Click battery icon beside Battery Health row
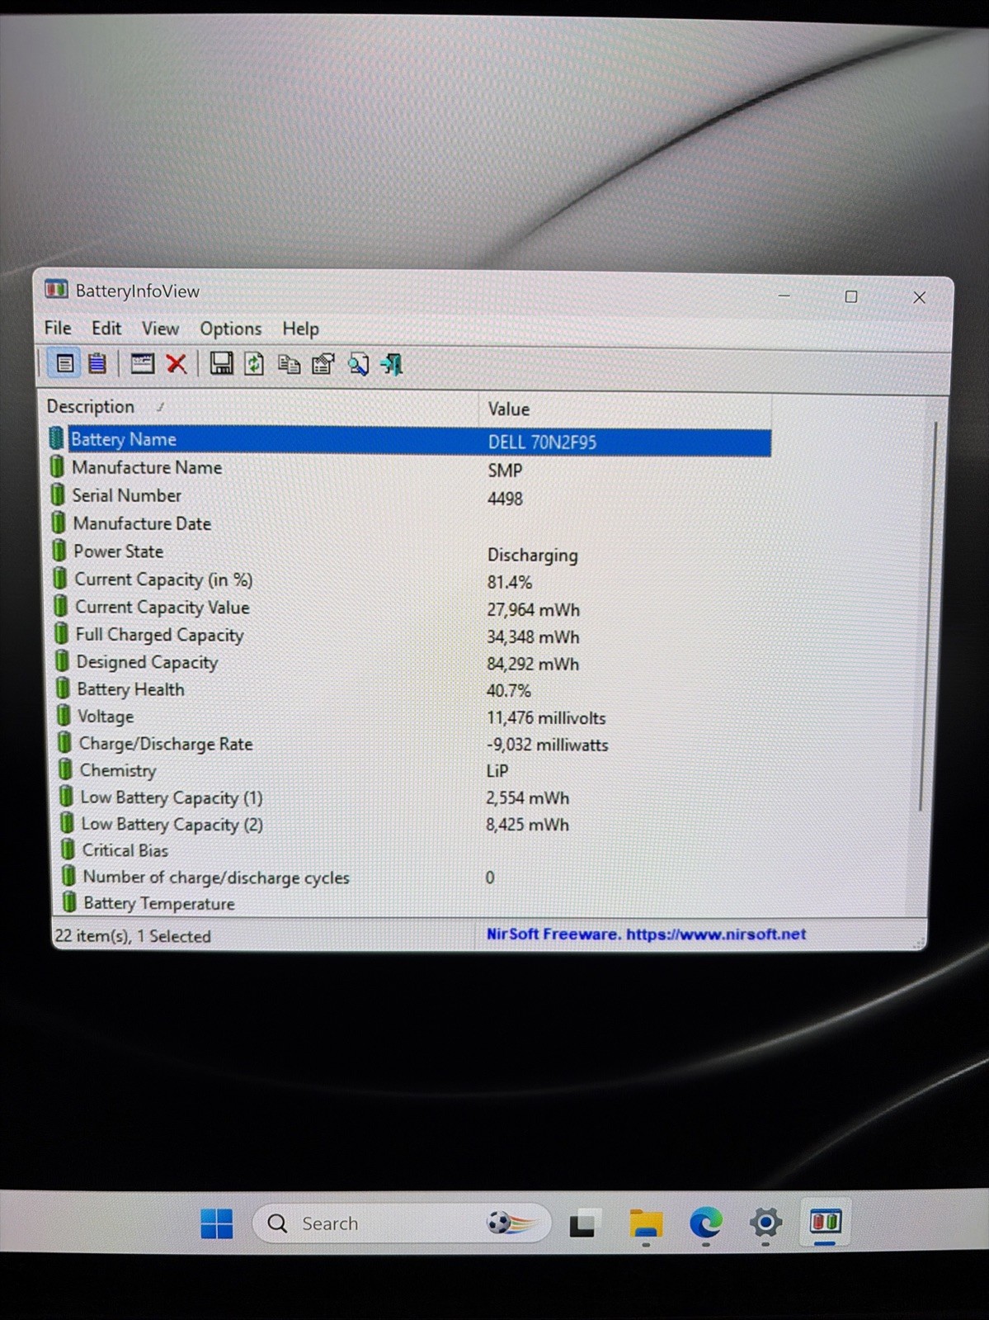 (x=63, y=688)
